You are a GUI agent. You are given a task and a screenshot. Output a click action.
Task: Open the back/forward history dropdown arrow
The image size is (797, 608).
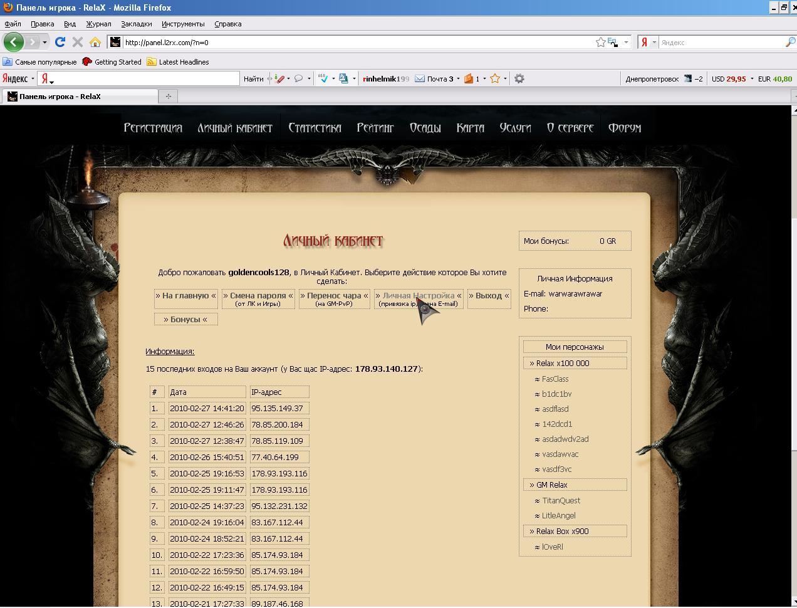point(44,42)
